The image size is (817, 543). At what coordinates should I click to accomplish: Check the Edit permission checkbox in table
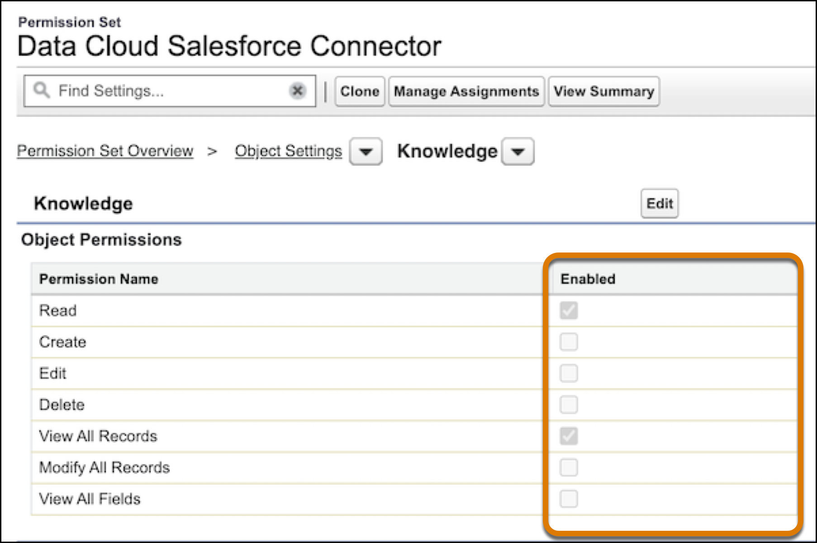point(568,373)
